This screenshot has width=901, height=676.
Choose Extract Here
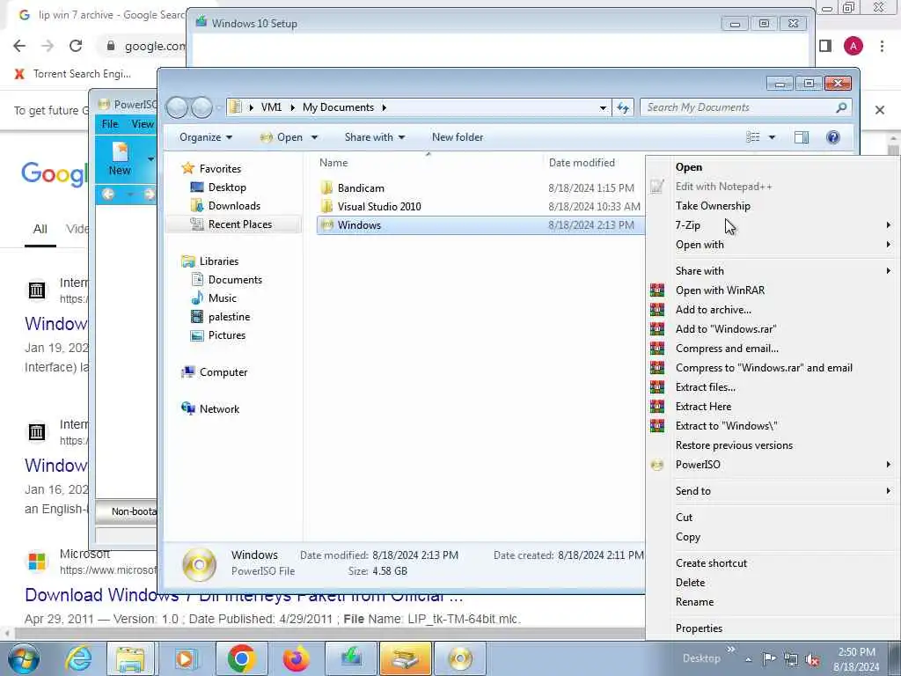[703, 407]
